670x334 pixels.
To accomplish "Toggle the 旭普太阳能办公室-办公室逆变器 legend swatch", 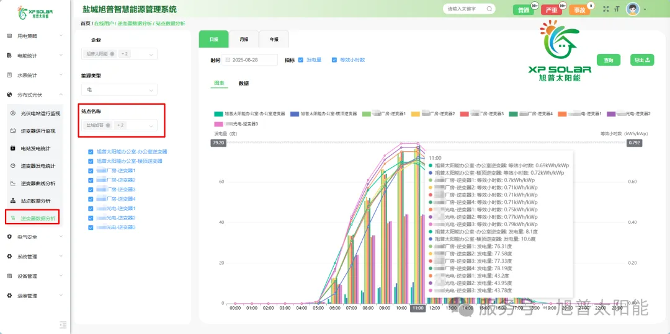I will [x=218, y=114].
